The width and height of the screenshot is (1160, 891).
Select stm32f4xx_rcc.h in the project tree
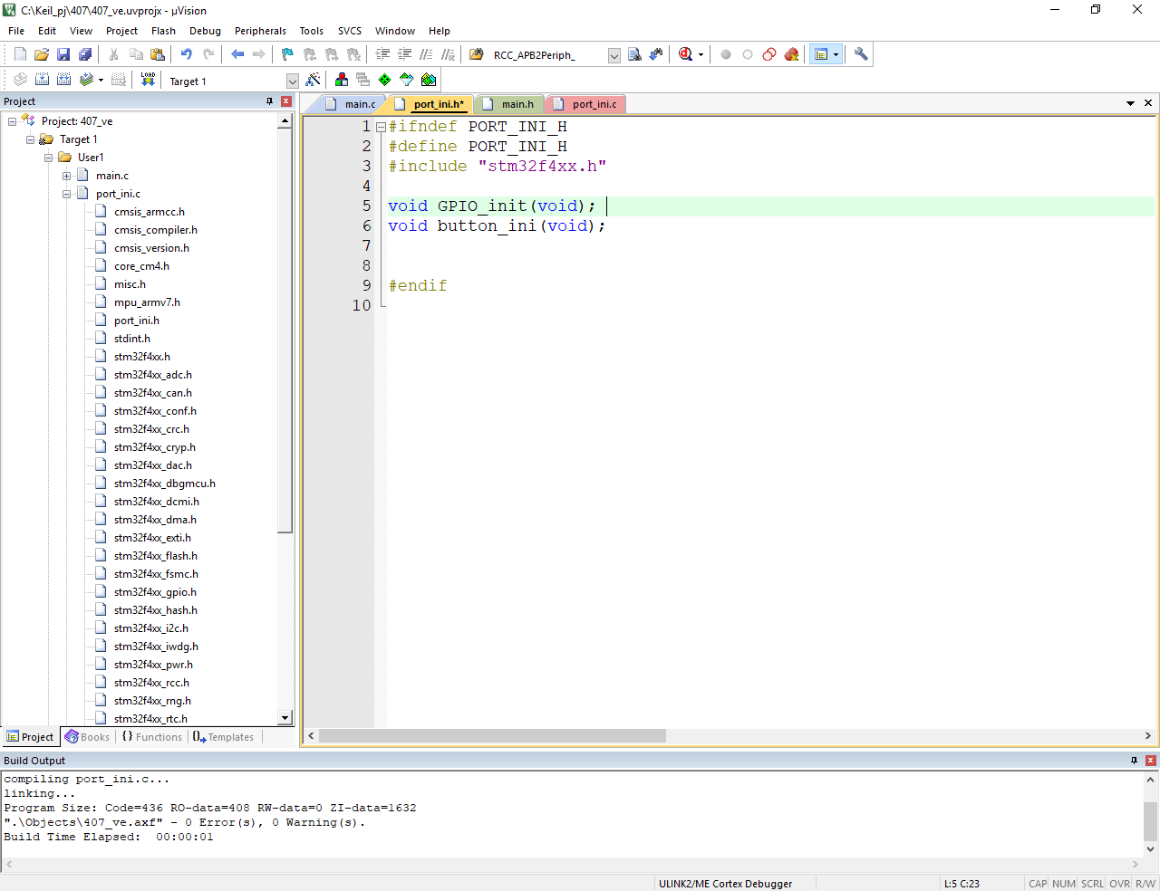pos(151,683)
